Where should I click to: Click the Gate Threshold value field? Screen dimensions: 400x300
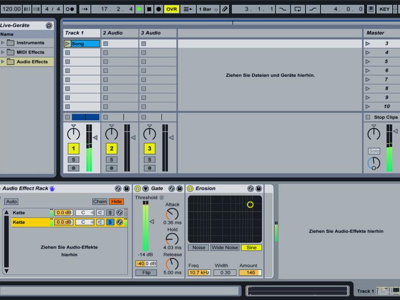(146, 264)
